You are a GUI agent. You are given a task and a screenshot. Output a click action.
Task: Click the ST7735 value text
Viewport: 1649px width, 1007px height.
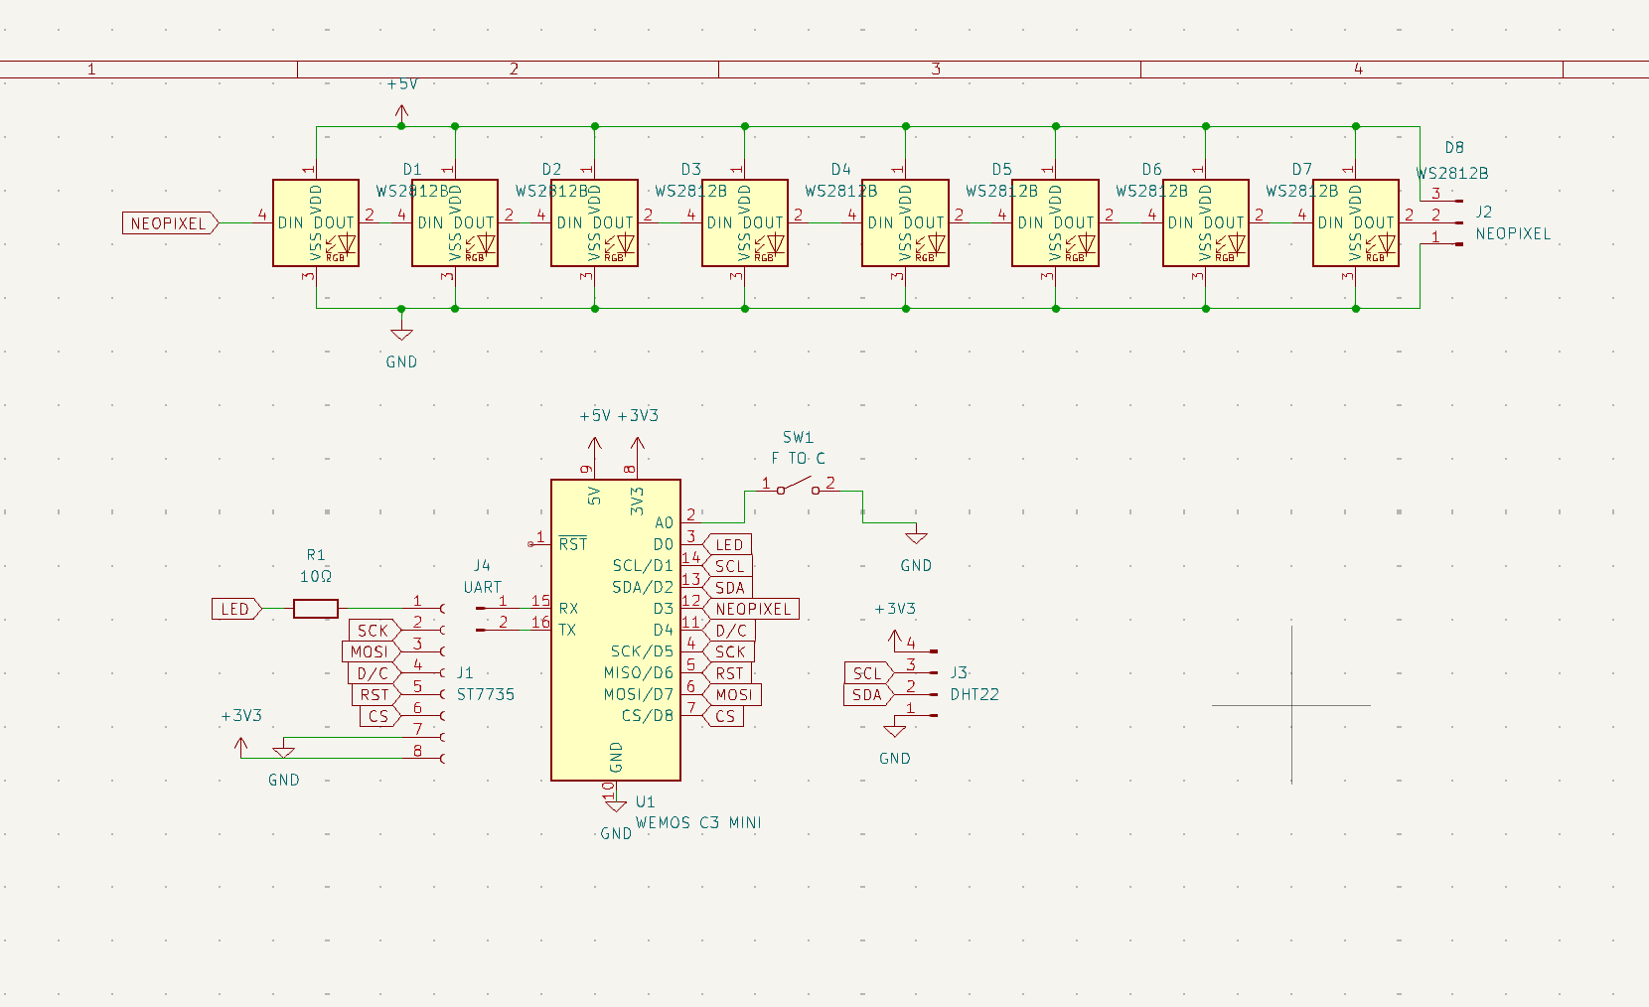click(486, 695)
